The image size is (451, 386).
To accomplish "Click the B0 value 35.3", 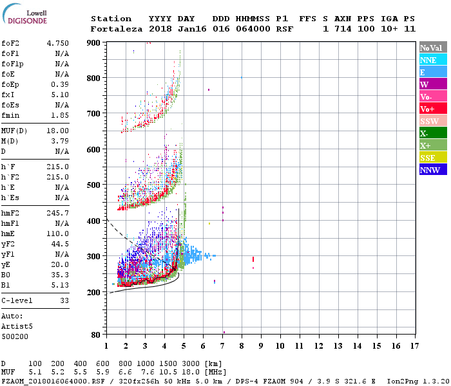I will [60, 275].
